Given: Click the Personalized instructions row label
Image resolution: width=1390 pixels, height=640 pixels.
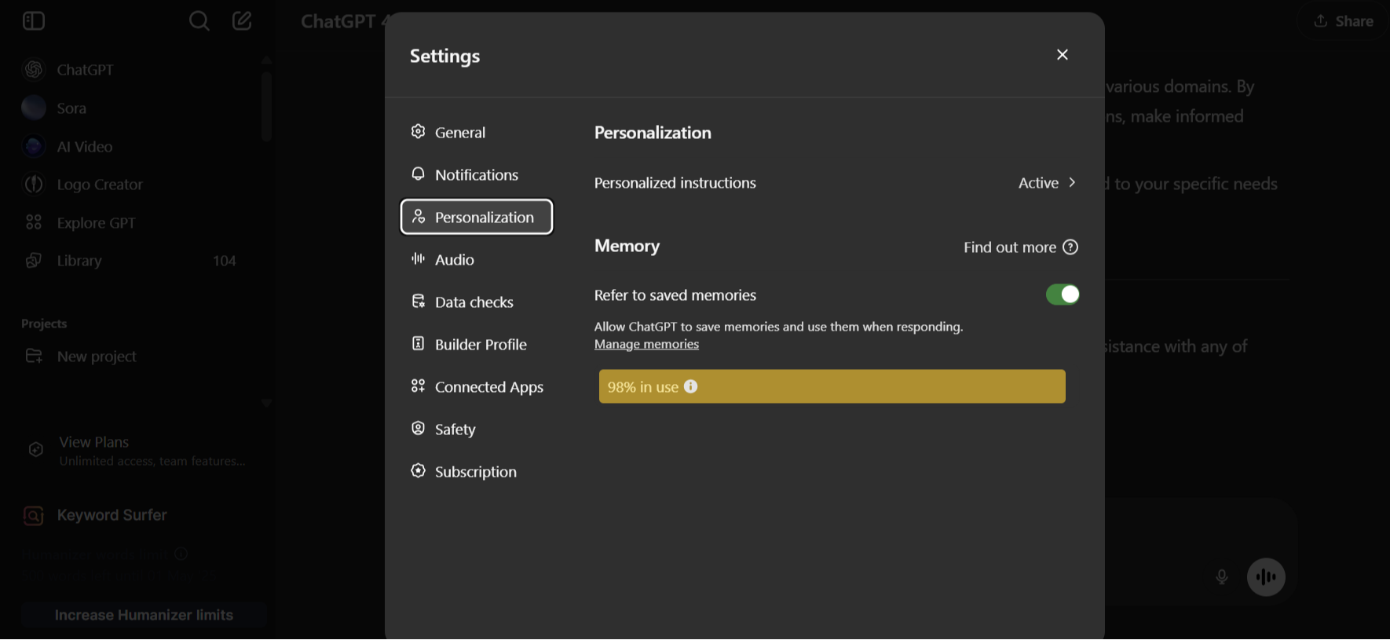Looking at the screenshot, I should [675, 182].
